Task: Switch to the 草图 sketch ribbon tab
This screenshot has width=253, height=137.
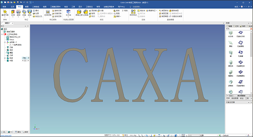Action: [x=27, y=7]
